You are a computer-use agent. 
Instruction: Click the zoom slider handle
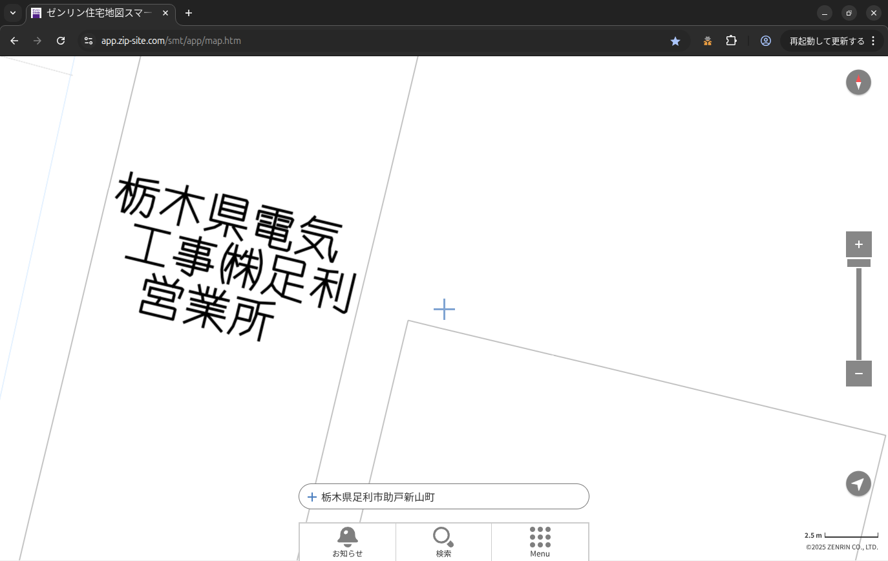pos(858,263)
